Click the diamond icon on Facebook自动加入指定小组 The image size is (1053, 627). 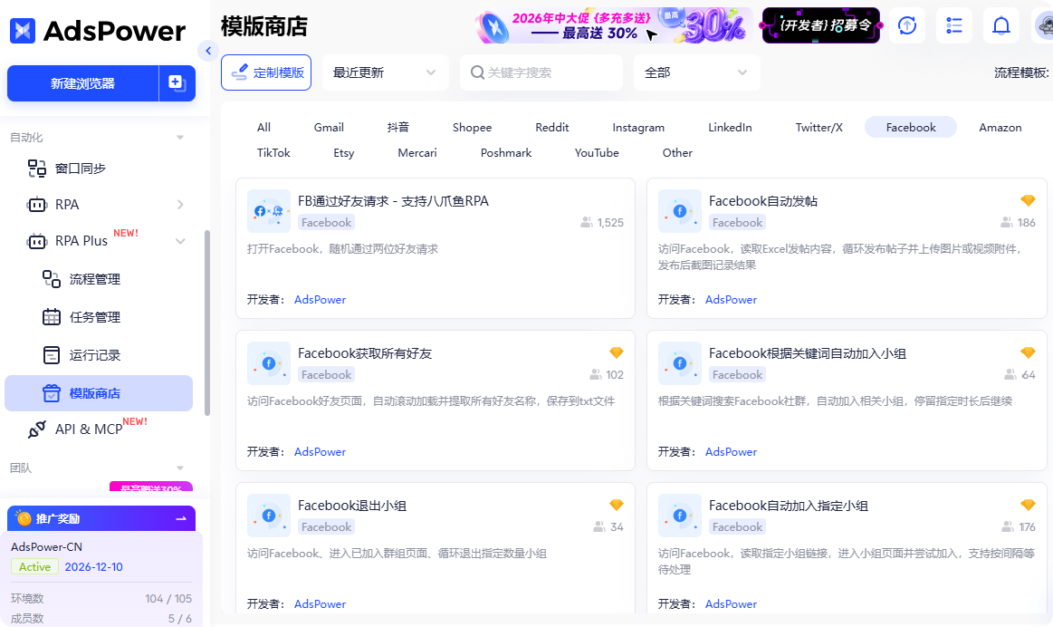pyautogui.click(x=1028, y=505)
